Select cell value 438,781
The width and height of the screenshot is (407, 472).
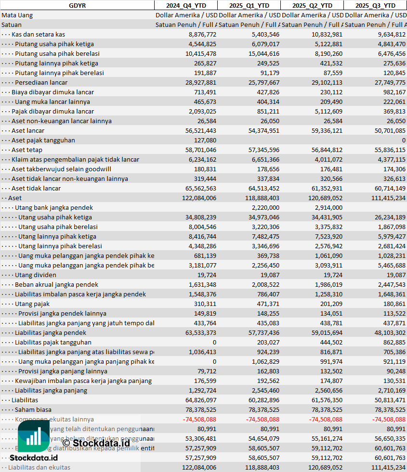pos(331,323)
